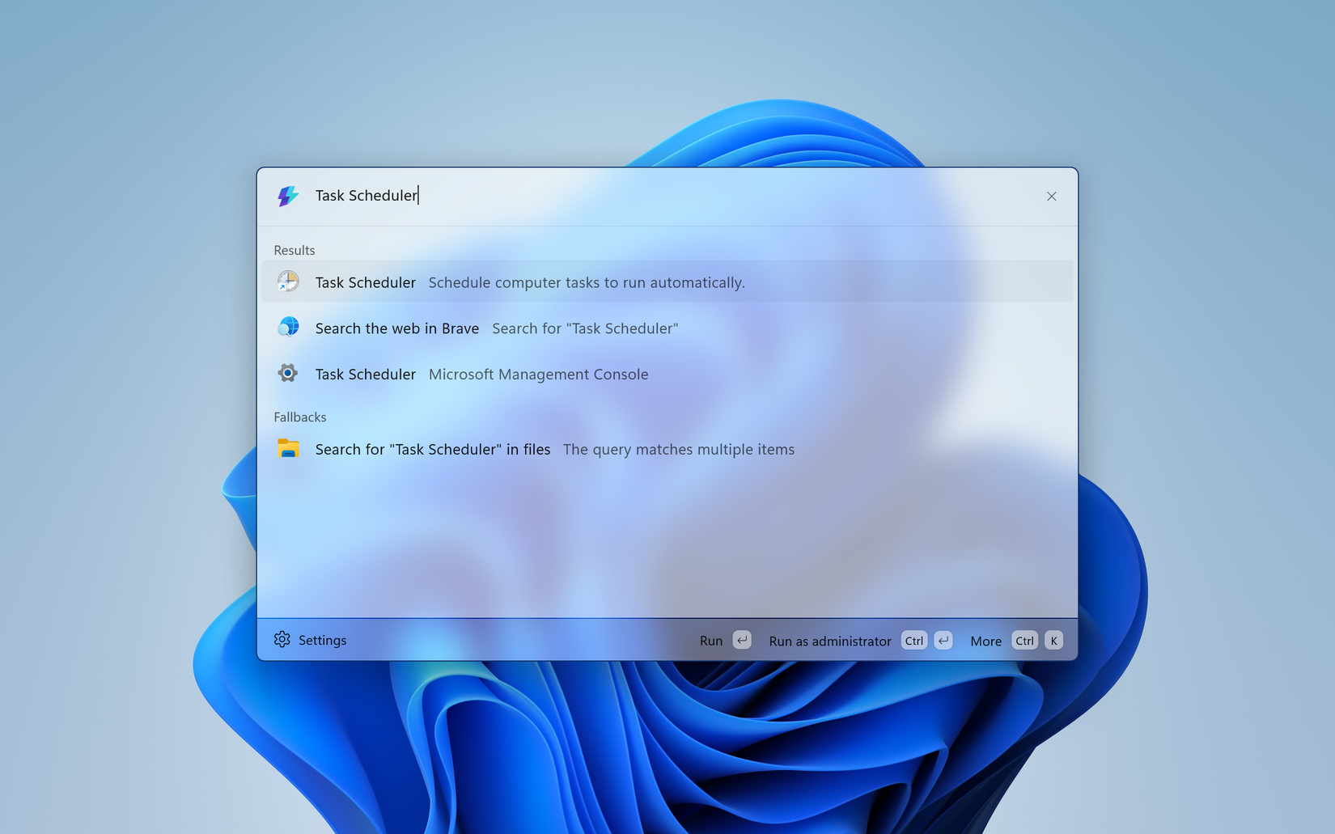Image resolution: width=1335 pixels, height=834 pixels.
Task: Click the Settings gear icon in footer
Action: coord(282,639)
